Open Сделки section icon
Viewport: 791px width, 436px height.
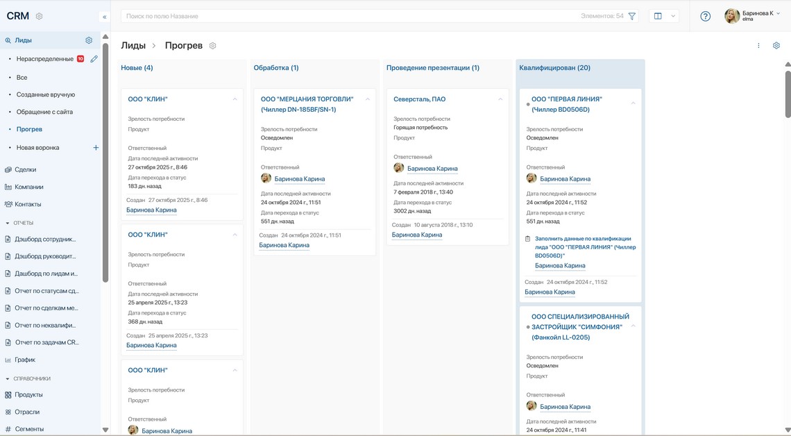(8, 170)
